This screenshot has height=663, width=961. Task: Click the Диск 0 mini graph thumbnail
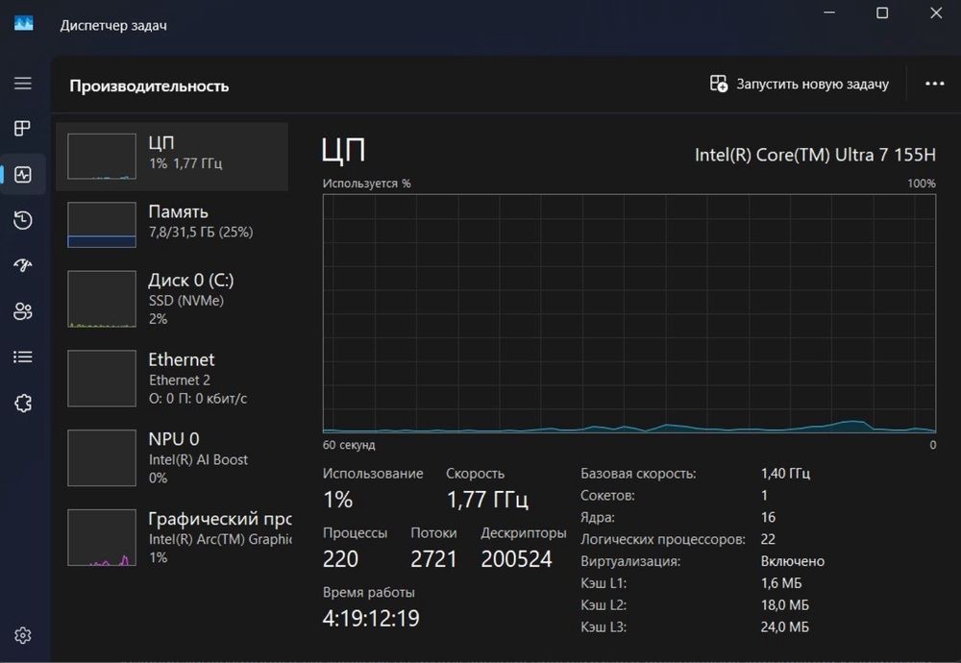tap(102, 299)
